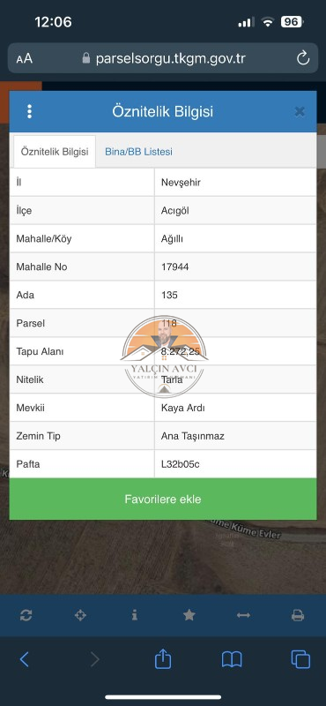Show all open Safari tabs
326x706 pixels.
click(300, 659)
